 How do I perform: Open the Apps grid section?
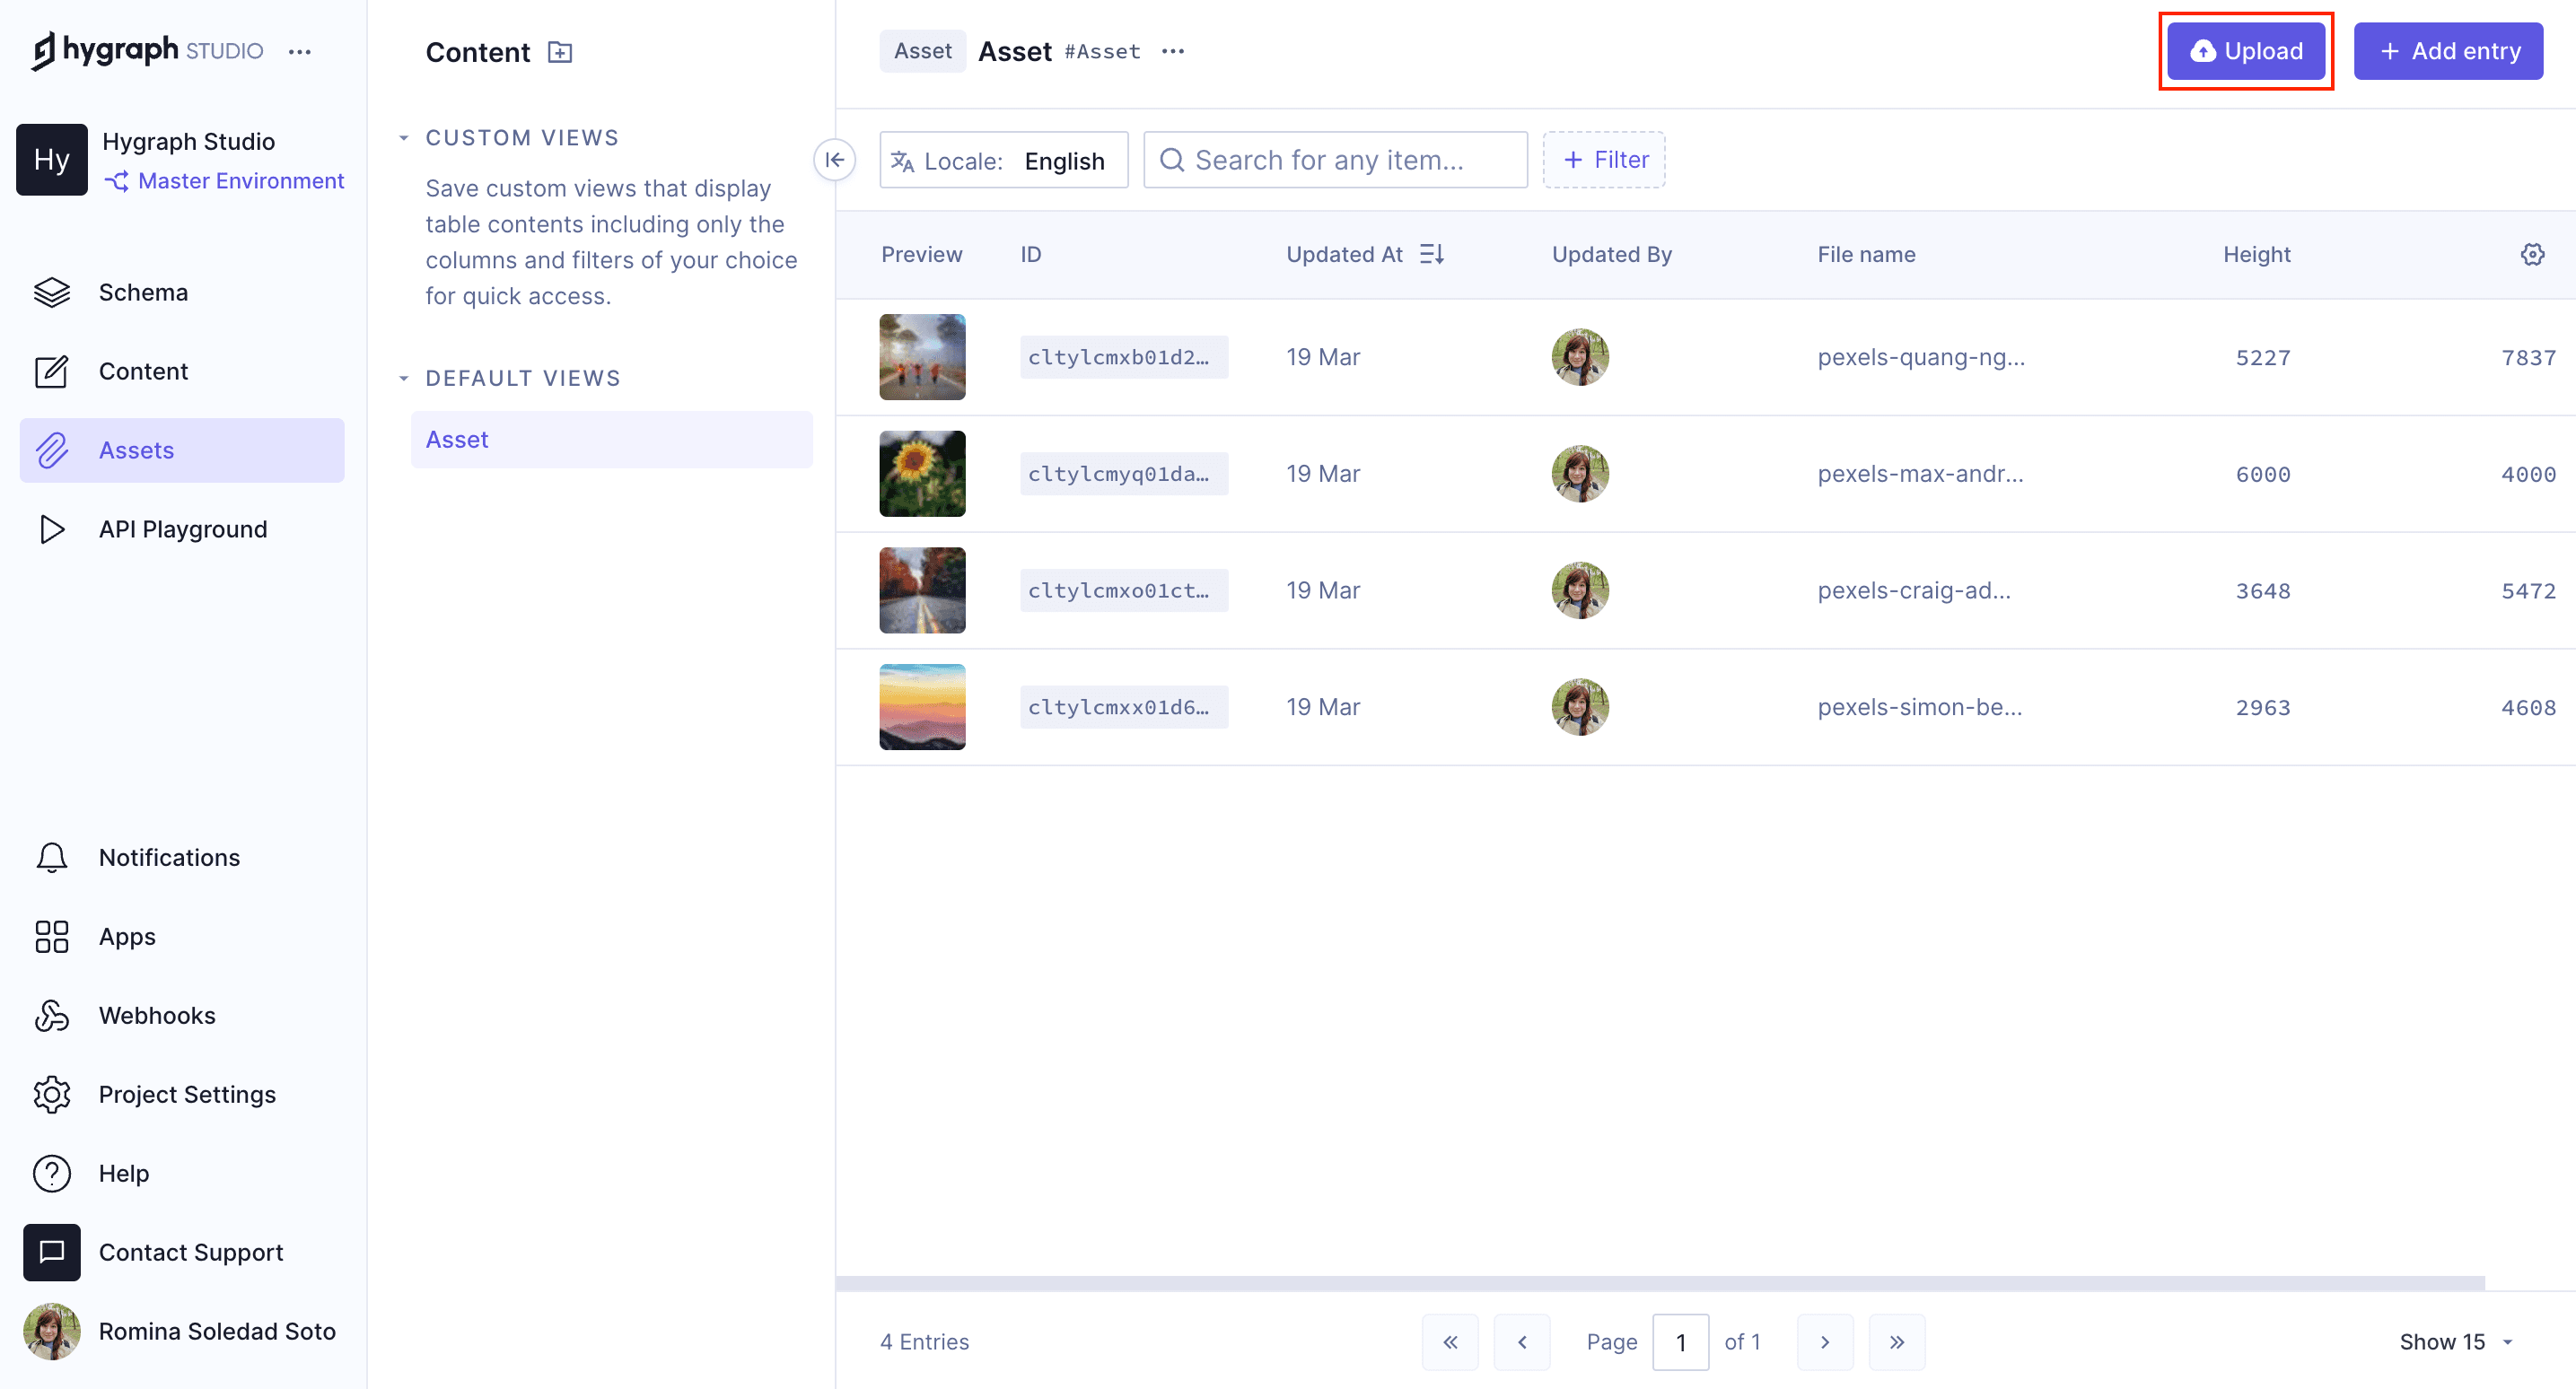pyautogui.click(x=127, y=936)
